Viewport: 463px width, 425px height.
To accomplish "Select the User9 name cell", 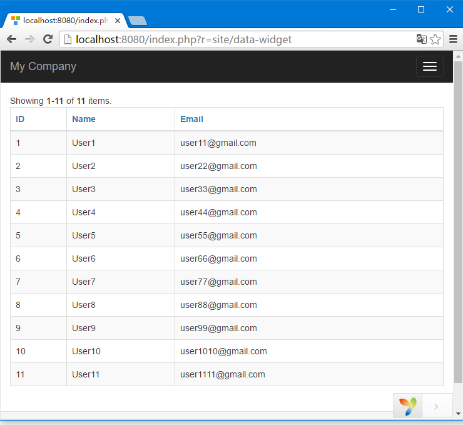I will coord(121,328).
